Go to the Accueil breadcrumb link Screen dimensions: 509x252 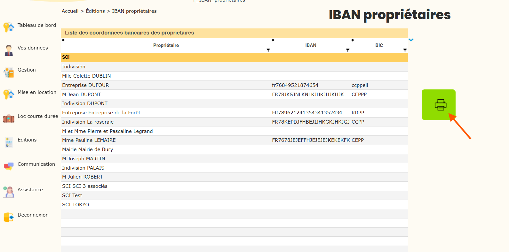coord(70,11)
